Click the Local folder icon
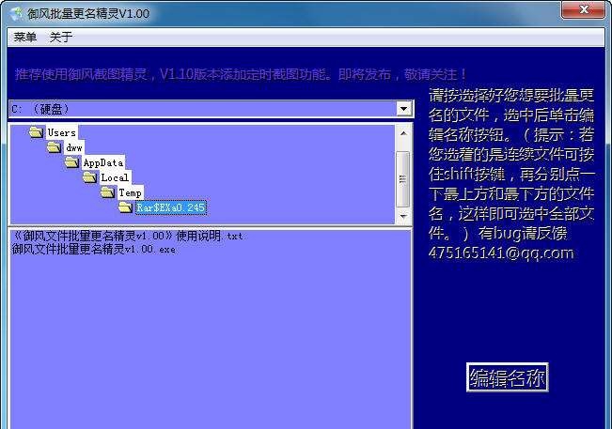The image size is (612, 429). (90, 177)
